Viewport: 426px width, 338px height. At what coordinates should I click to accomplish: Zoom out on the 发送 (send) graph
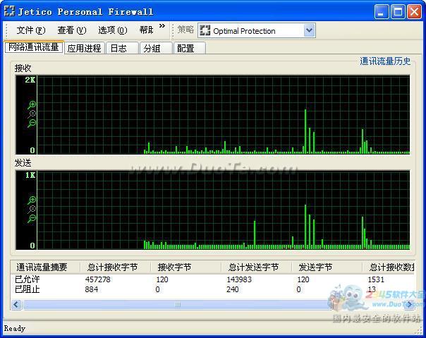click(x=32, y=219)
